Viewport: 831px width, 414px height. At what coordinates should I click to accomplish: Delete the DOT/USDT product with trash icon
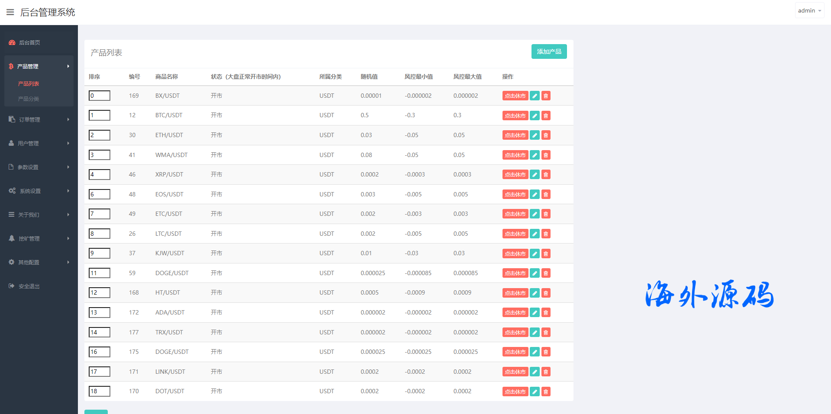click(546, 392)
